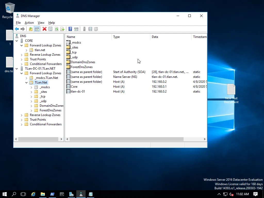Open the File menu

pos(18,23)
